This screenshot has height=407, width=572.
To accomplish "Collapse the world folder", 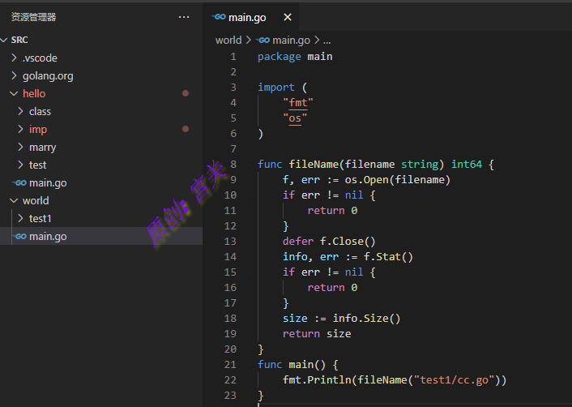I will click(x=14, y=201).
